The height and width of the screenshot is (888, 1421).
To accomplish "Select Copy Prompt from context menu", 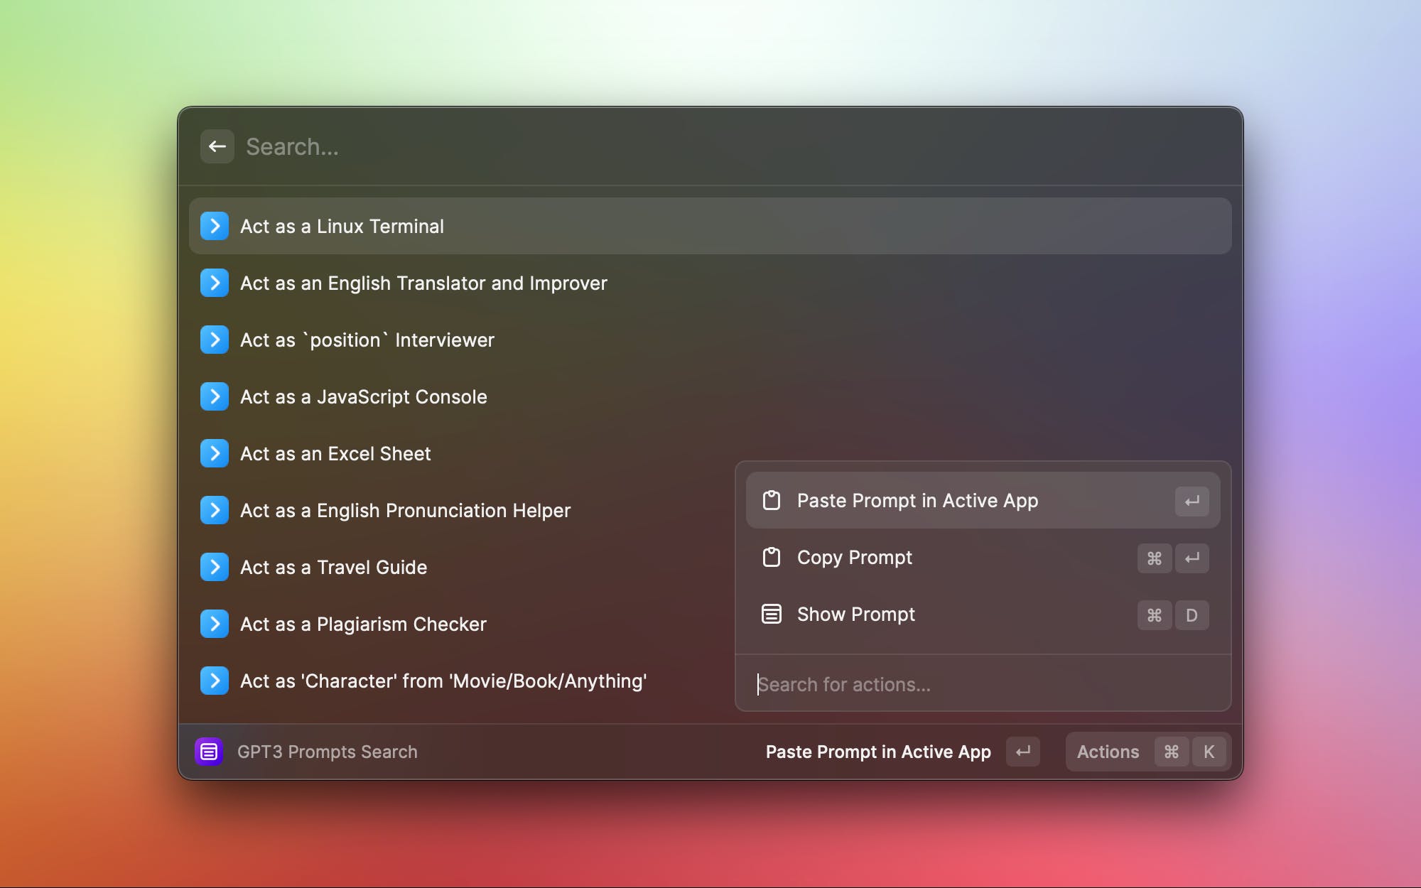I will coord(981,556).
